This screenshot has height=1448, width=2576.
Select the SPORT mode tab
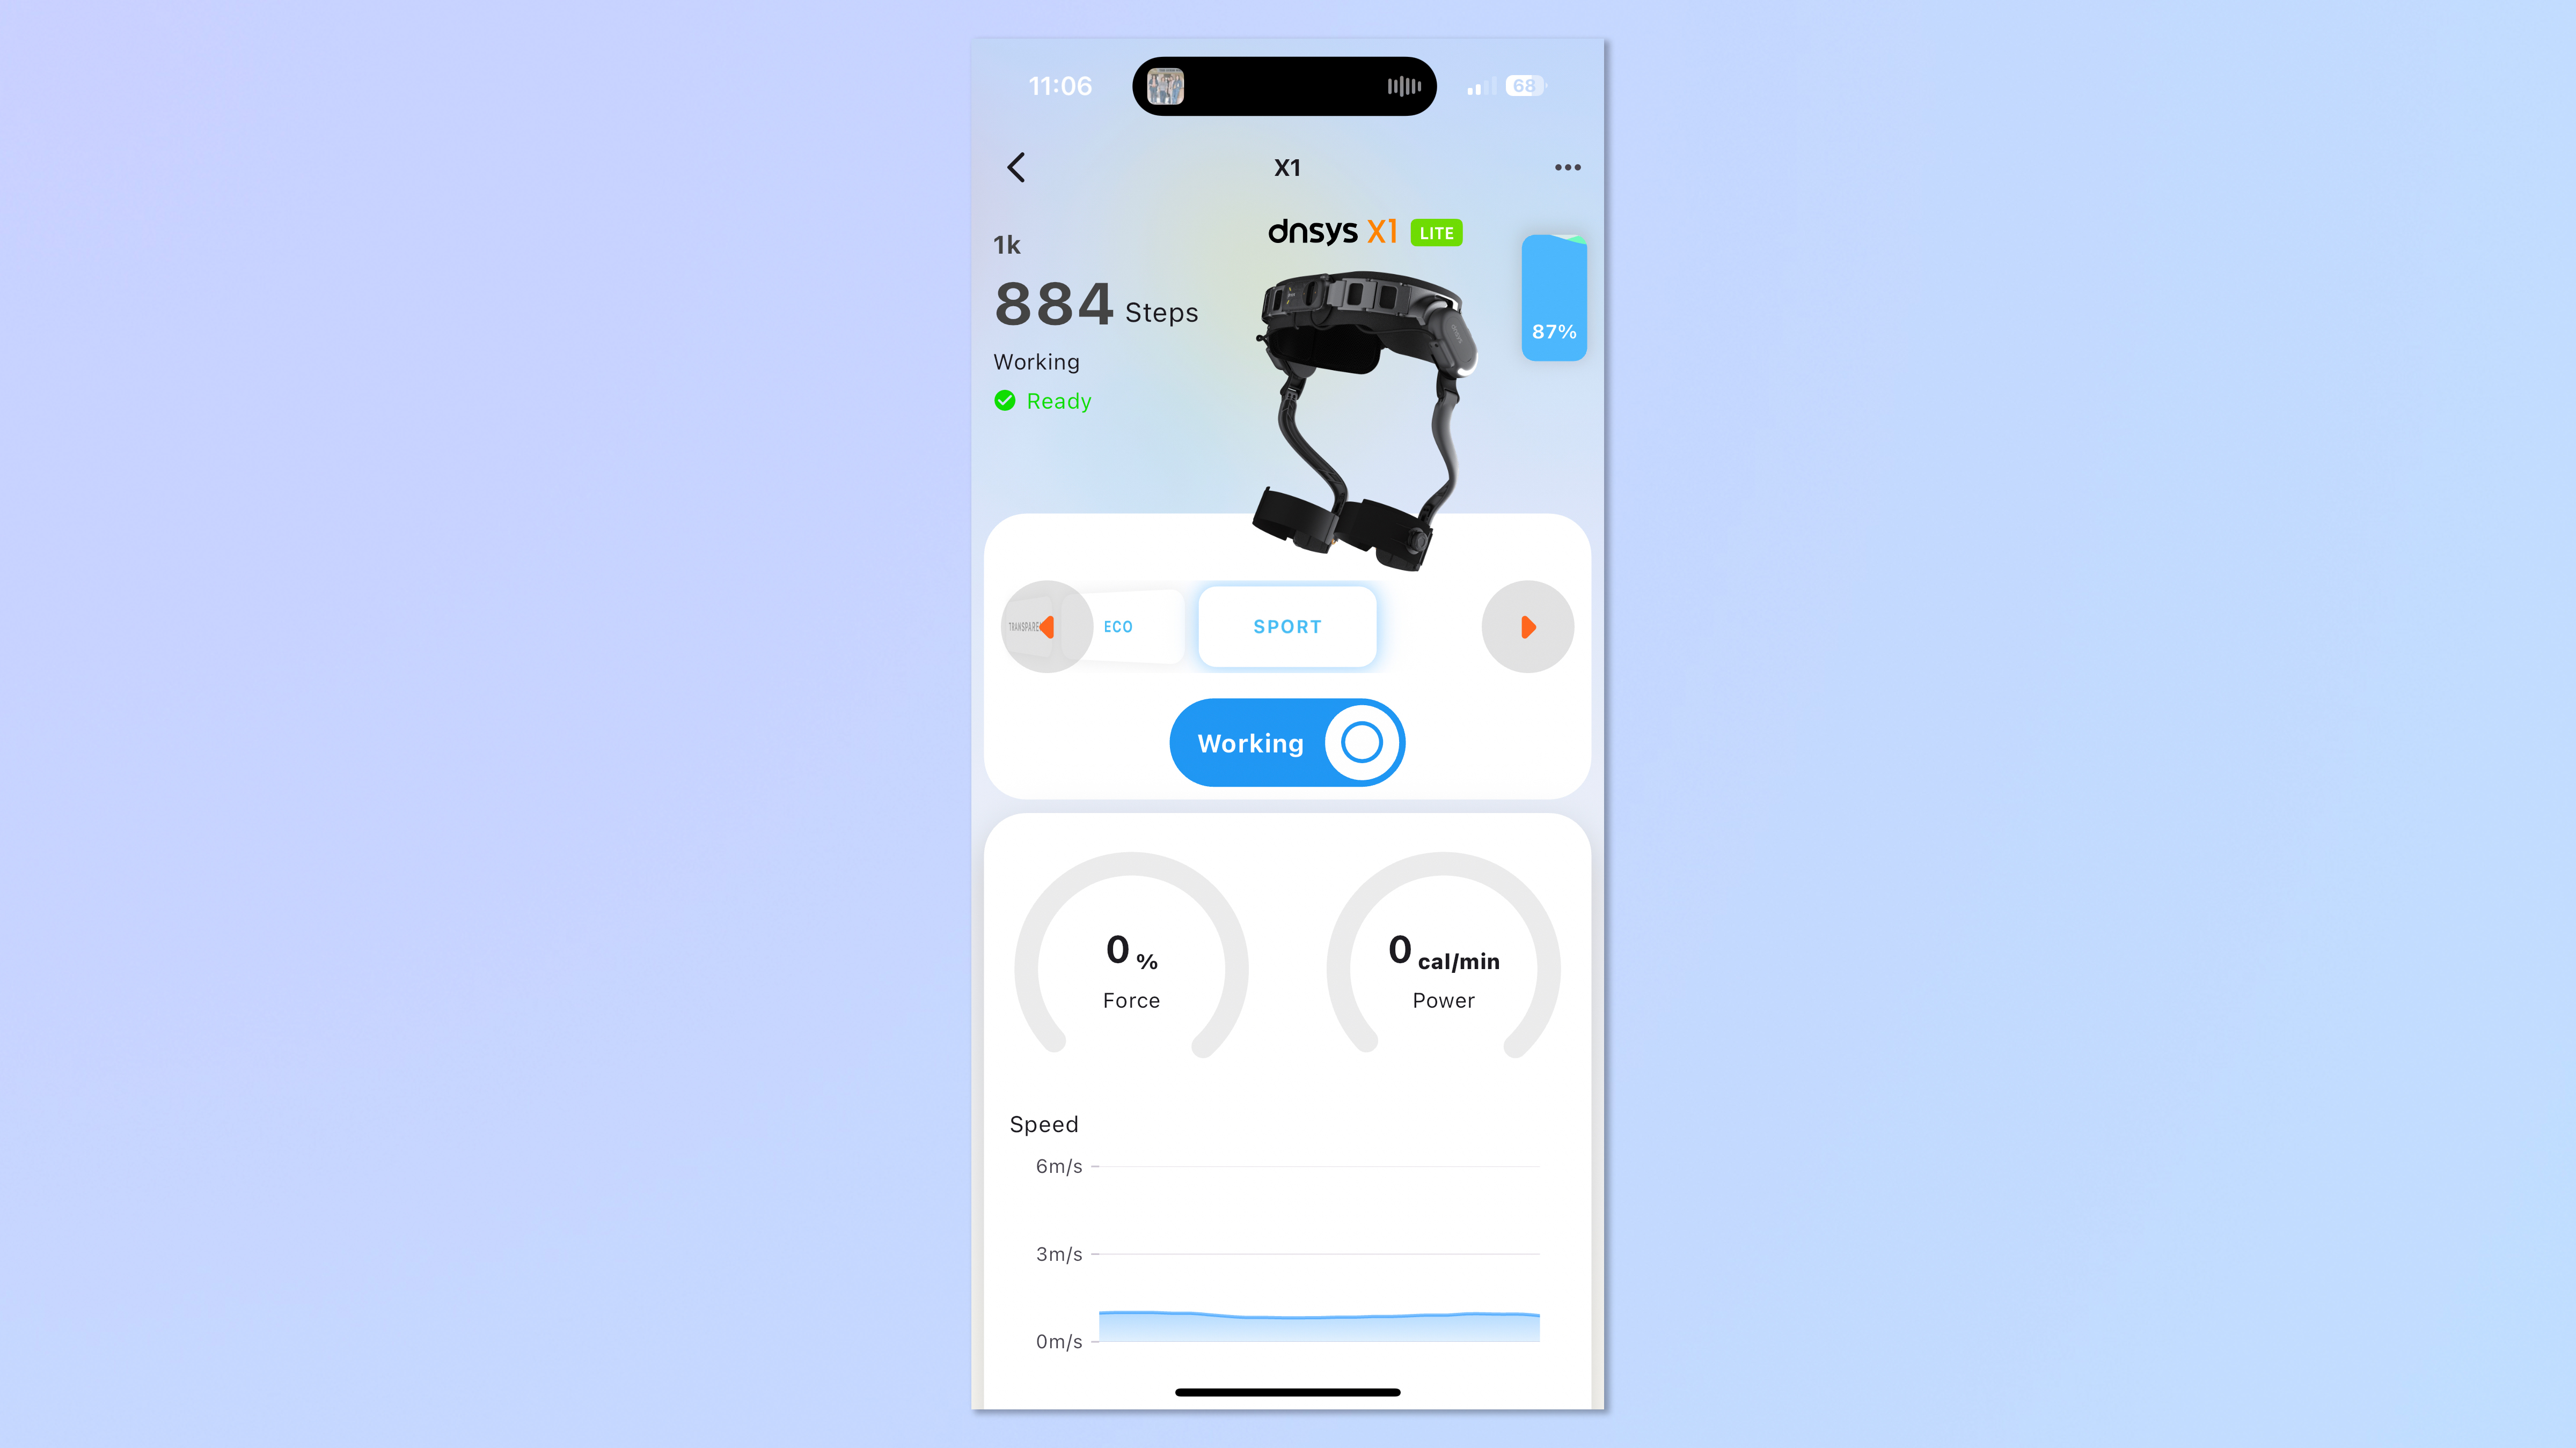pos(1286,626)
